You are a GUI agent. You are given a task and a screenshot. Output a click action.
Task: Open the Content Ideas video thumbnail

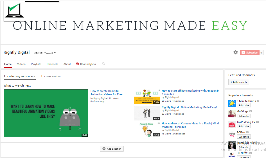click(x=147, y=129)
